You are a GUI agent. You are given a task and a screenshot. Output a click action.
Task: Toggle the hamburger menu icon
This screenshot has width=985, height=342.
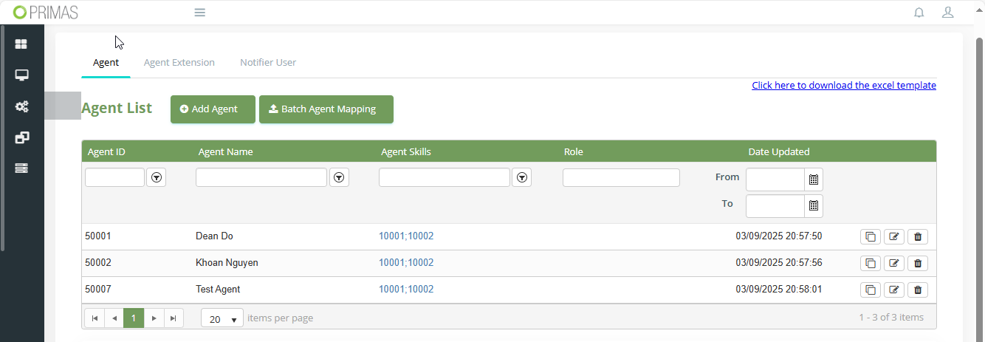[x=199, y=13]
